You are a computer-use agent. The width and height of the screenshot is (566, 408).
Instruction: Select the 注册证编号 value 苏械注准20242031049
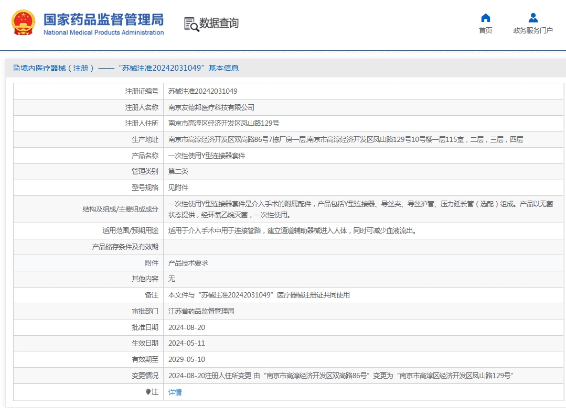(x=203, y=91)
